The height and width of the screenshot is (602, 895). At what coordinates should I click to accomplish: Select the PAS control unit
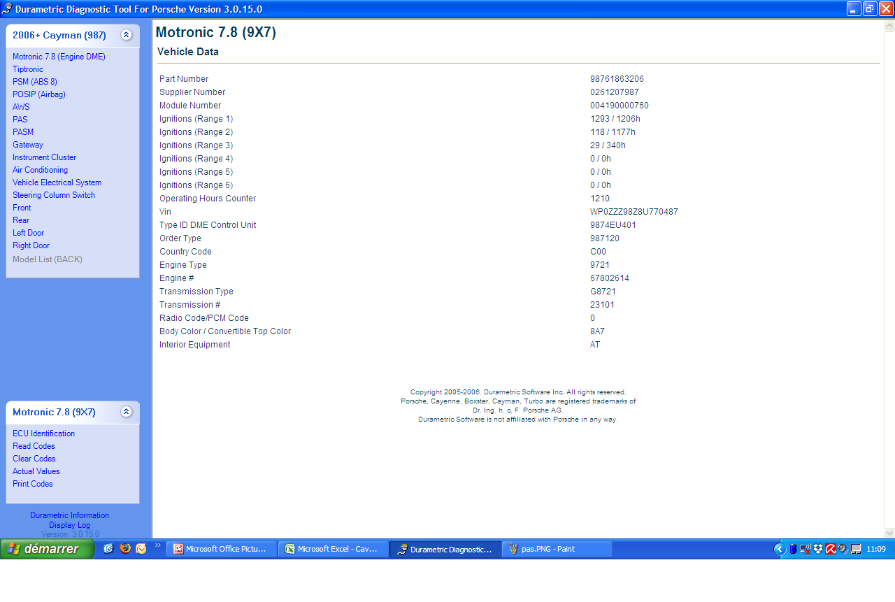point(20,120)
